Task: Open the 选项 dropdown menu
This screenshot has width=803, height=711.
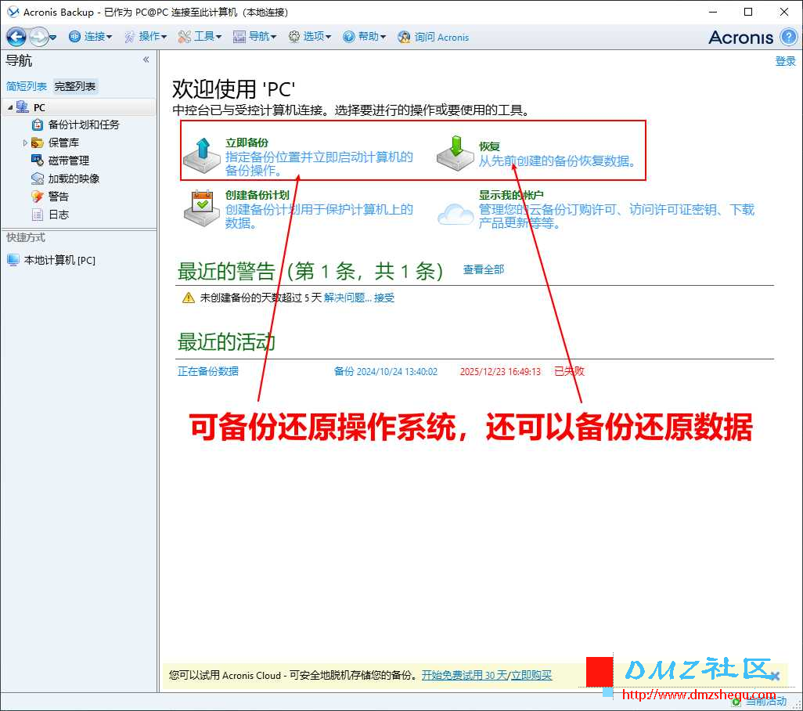Action: 310,37
